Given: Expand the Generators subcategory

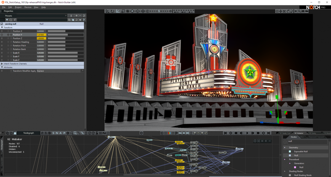Looking at the screenshot, I should [290, 163].
